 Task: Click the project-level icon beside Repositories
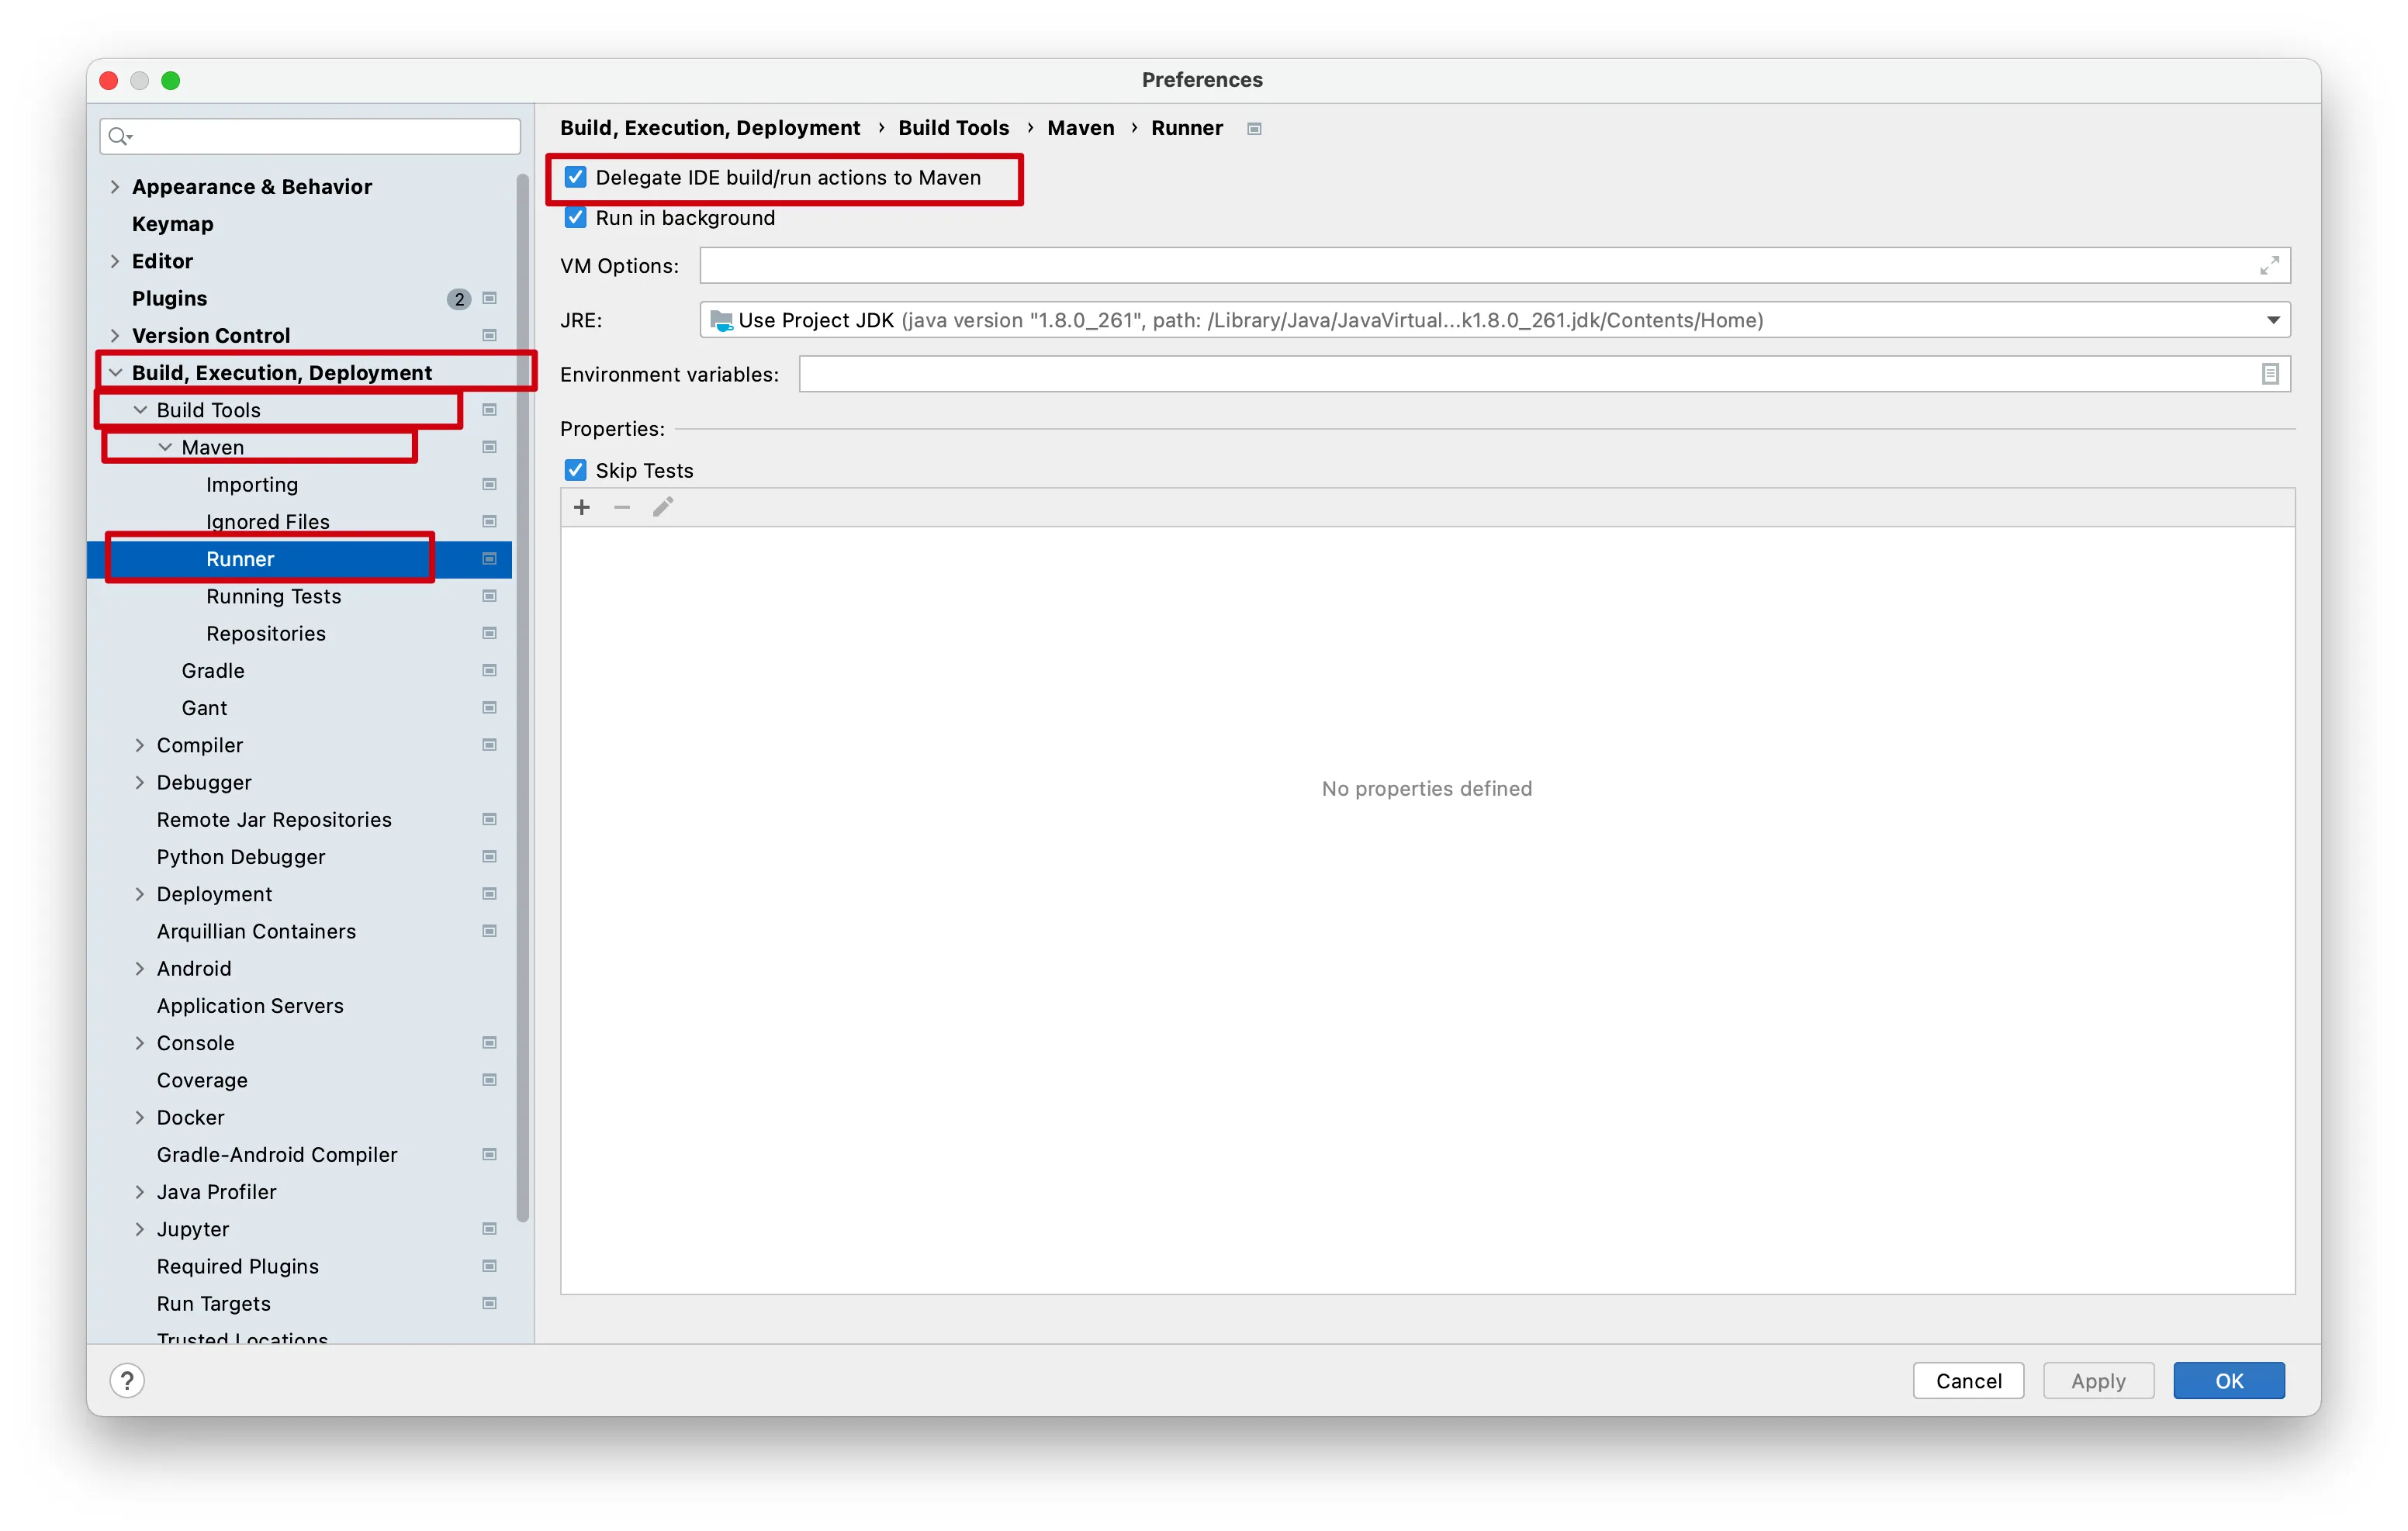(490, 633)
